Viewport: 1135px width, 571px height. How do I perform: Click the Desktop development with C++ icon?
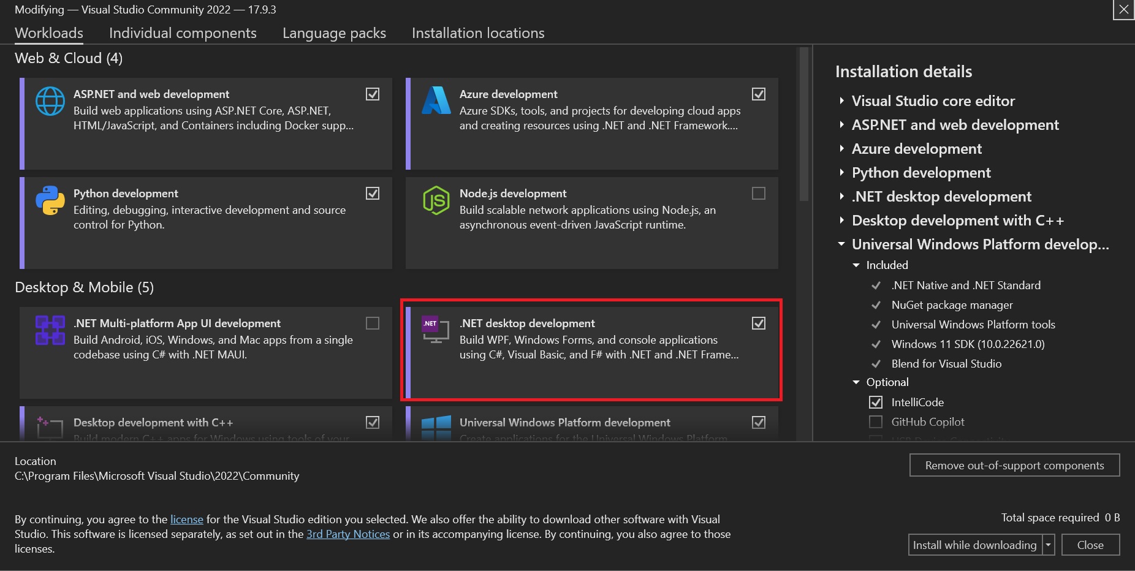[x=50, y=427]
